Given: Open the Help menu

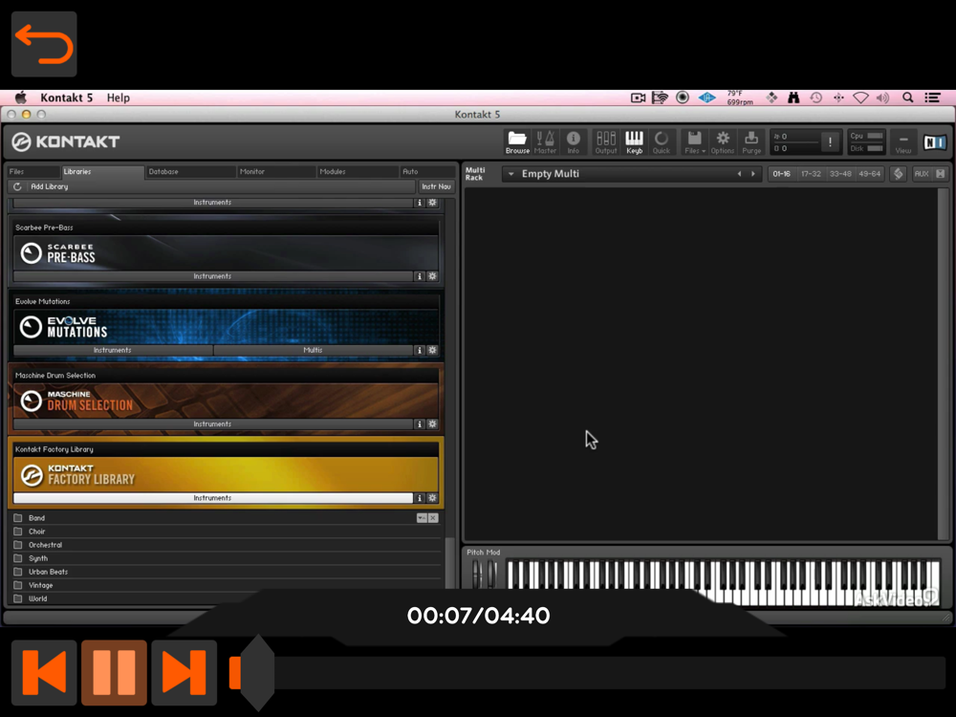Looking at the screenshot, I should (x=119, y=98).
